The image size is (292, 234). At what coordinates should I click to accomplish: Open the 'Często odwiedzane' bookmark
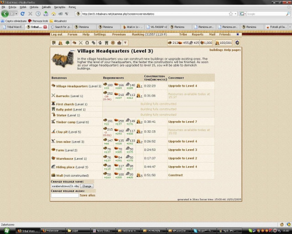coord(14,21)
